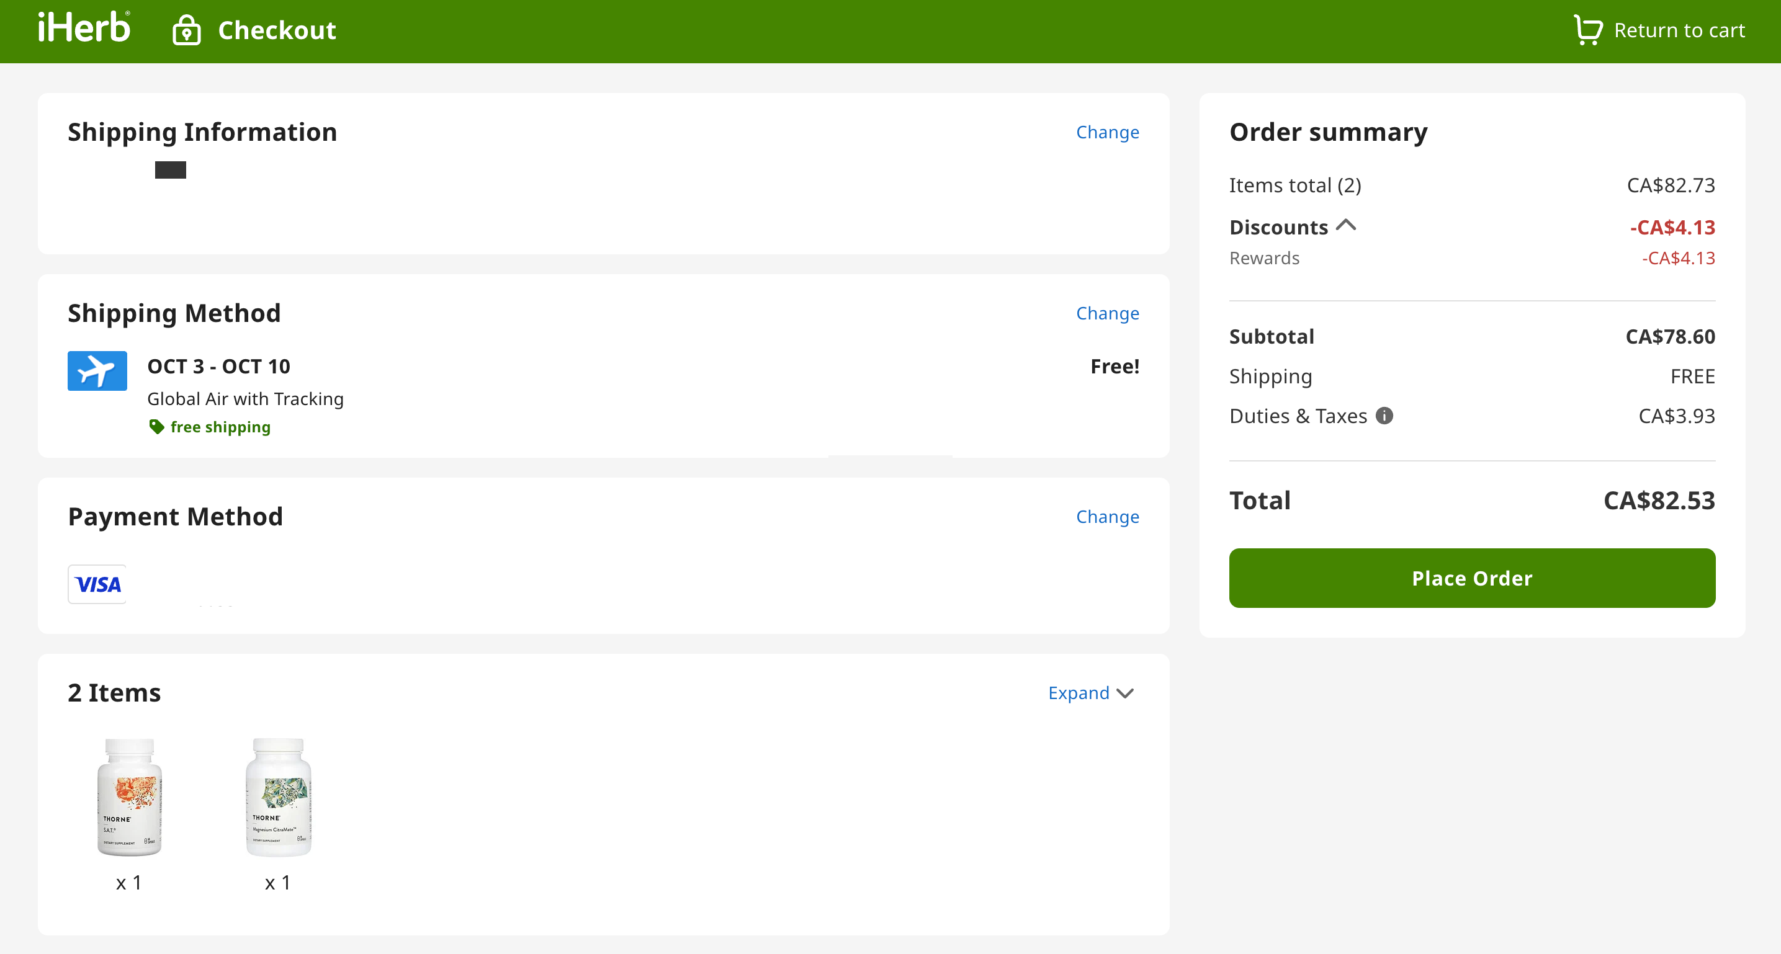Click the Checkout header title

pyautogui.click(x=277, y=30)
